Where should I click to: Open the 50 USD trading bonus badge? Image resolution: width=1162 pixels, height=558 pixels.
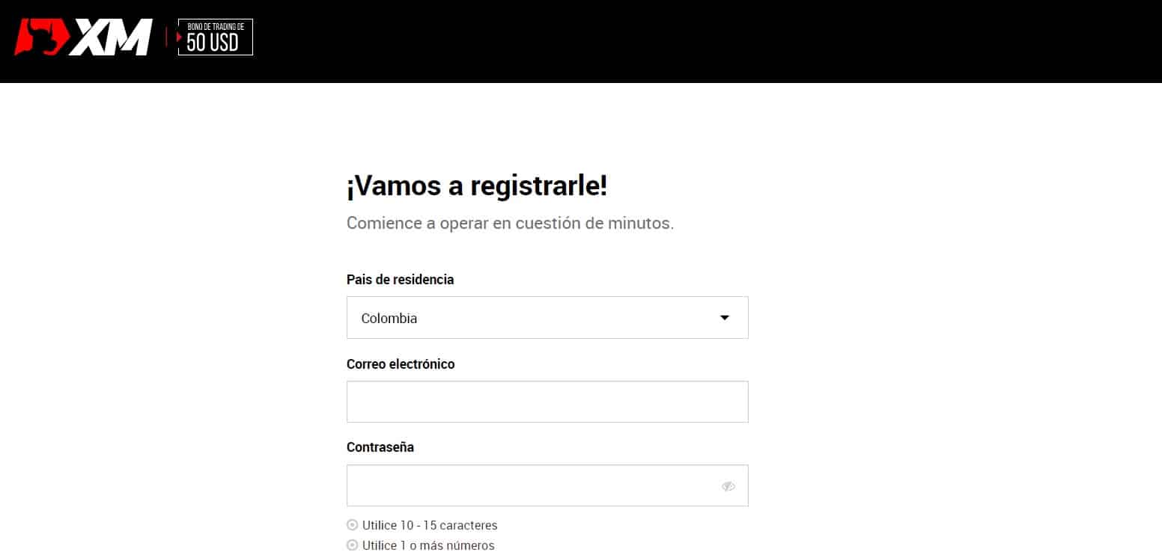tap(215, 37)
